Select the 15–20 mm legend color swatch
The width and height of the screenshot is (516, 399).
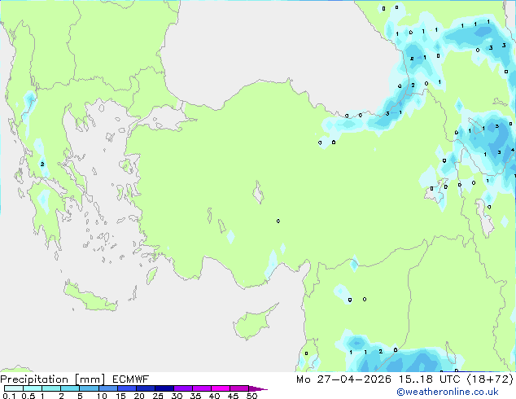[127, 388]
